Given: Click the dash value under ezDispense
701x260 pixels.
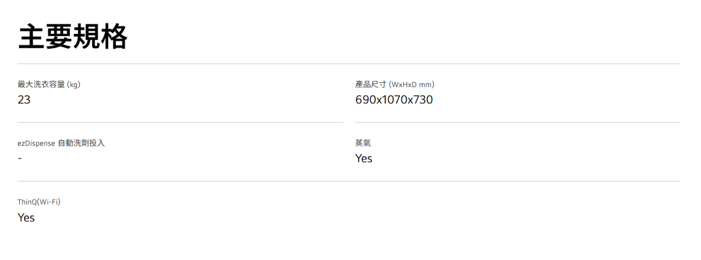Looking at the screenshot, I should click(20, 158).
